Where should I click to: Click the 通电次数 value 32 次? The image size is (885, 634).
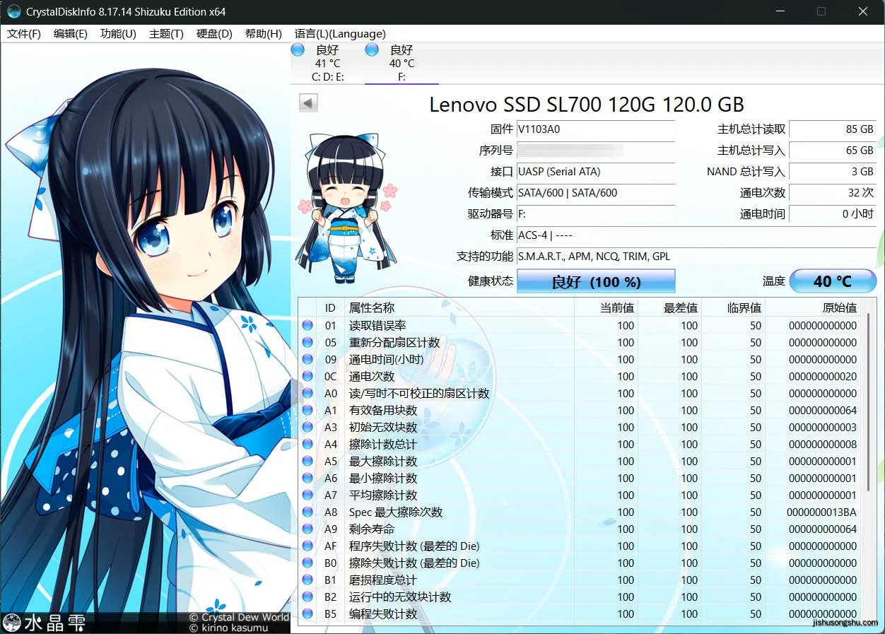[x=833, y=193]
